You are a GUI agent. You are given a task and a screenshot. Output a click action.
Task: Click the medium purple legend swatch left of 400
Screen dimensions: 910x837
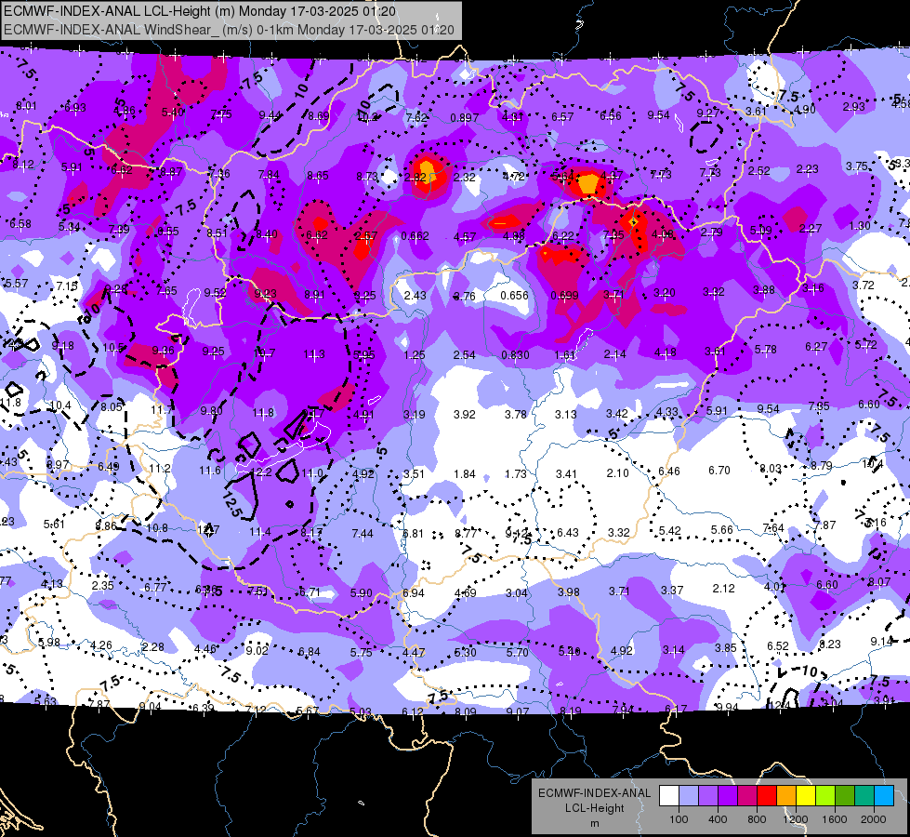pyautogui.click(x=708, y=796)
